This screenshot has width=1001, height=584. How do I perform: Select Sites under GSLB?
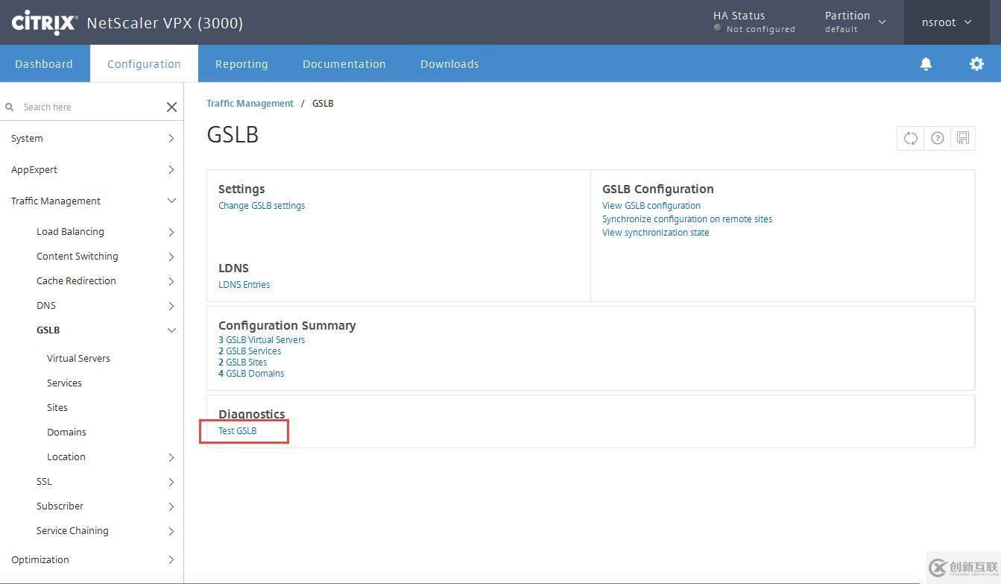57,408
